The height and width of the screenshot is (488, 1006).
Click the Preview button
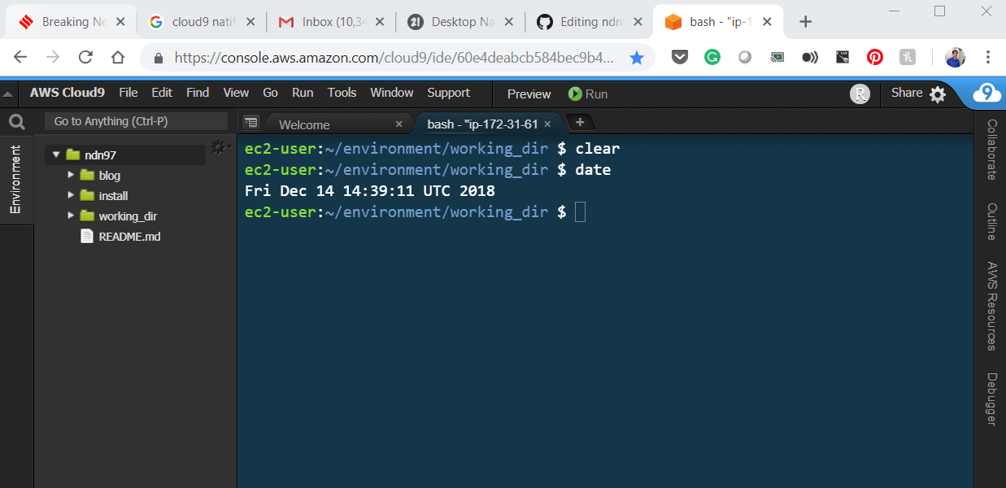[528, 94]
